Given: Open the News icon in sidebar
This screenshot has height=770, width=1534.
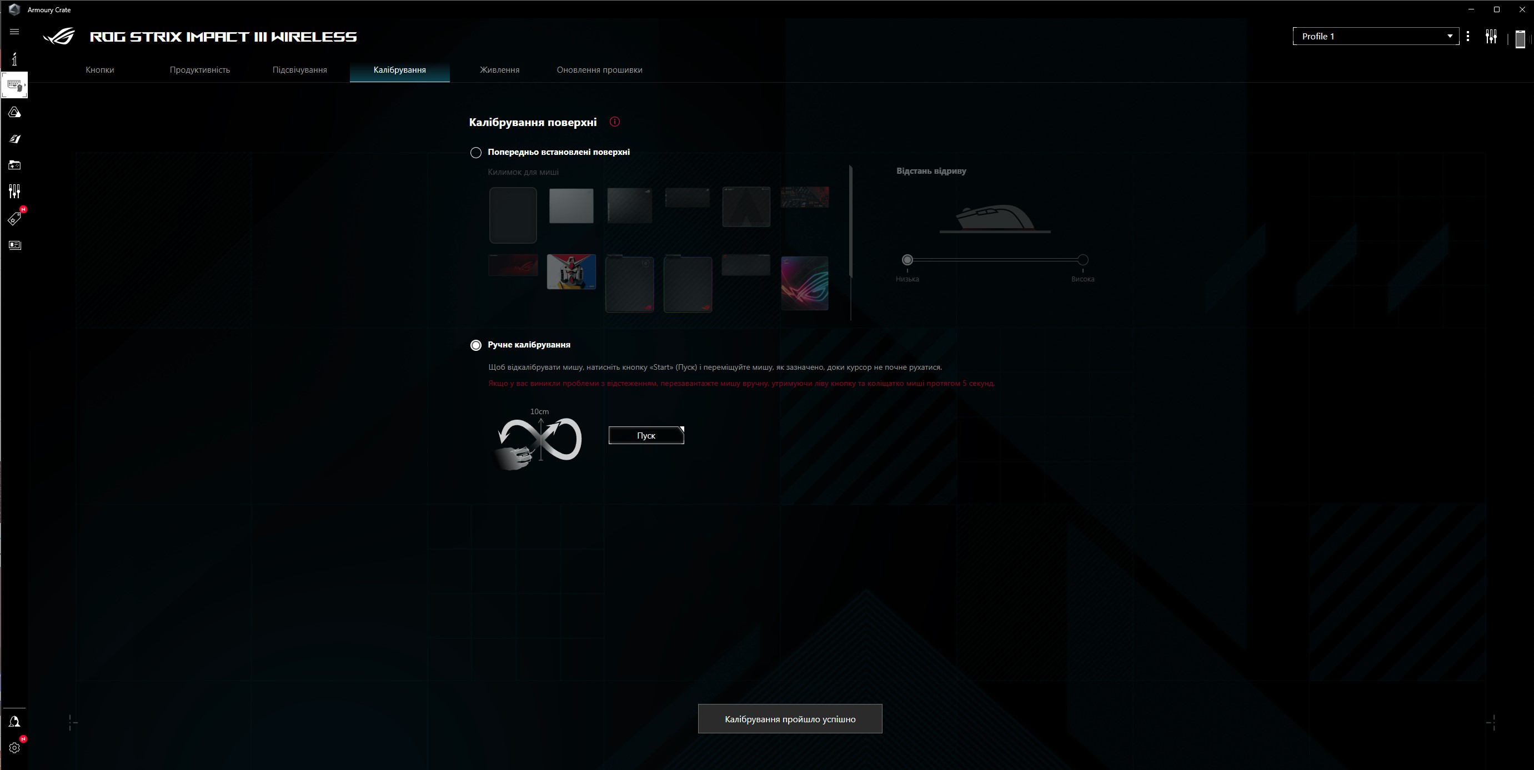Looking at the screenshot, I should pos(14,245).
